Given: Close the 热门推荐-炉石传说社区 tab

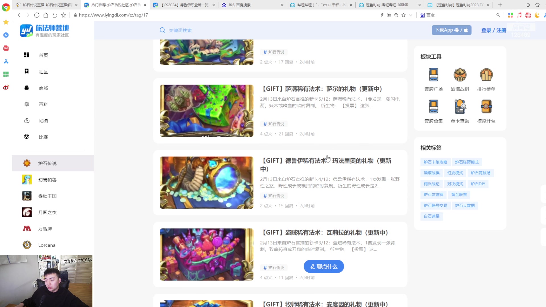Looking at the screenshot, I should (x=145, y=5).
